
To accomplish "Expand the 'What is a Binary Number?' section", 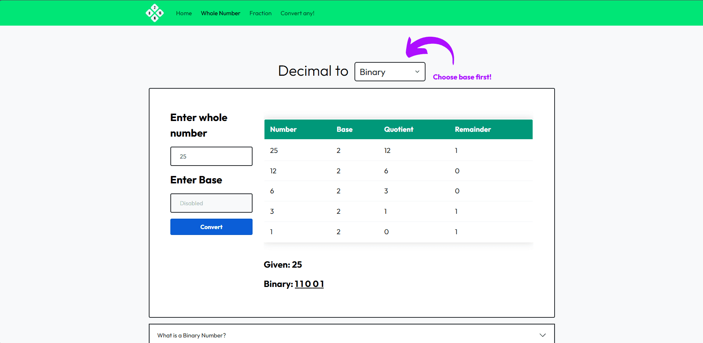I will [x=192, y=335].
